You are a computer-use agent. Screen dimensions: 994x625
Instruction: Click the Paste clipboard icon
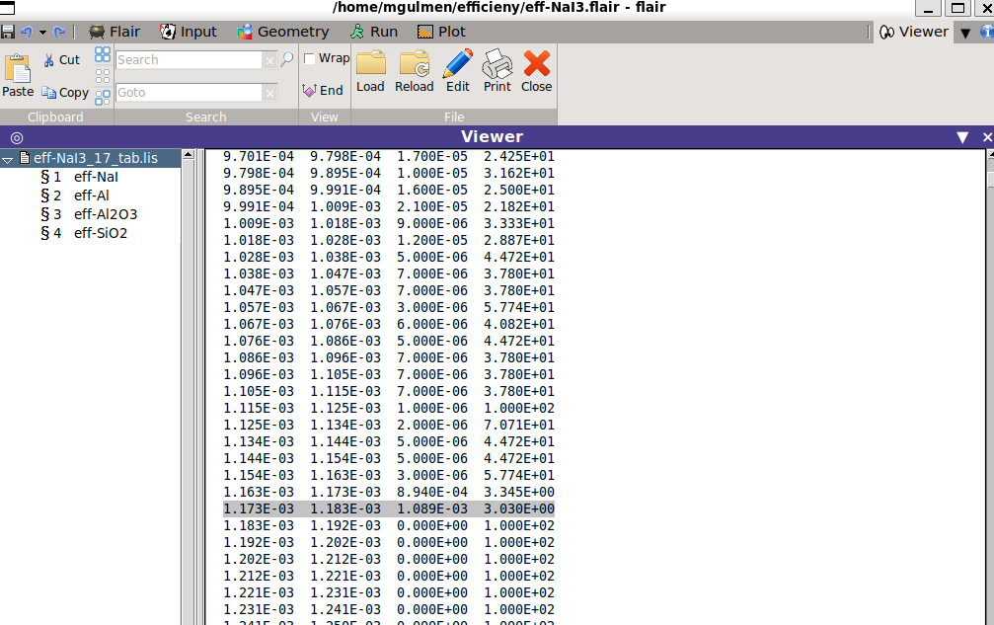[18, 68]
